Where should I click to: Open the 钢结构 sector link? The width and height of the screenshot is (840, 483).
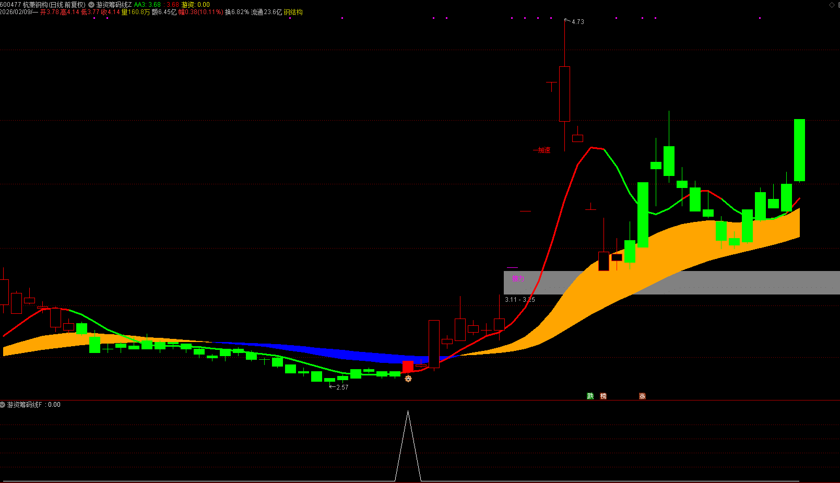click(x=293, y=12)
